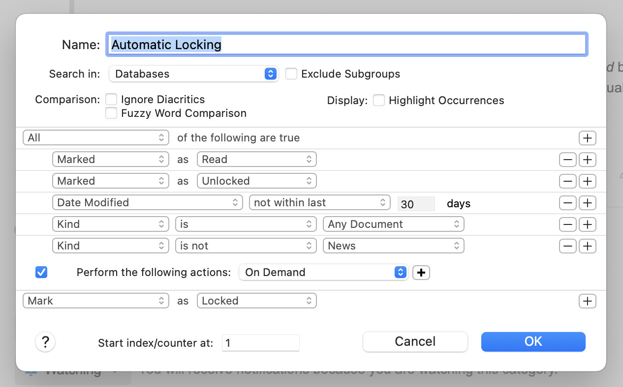
Task: Add a new action with the bold plus button
Action: click(421, 273)
